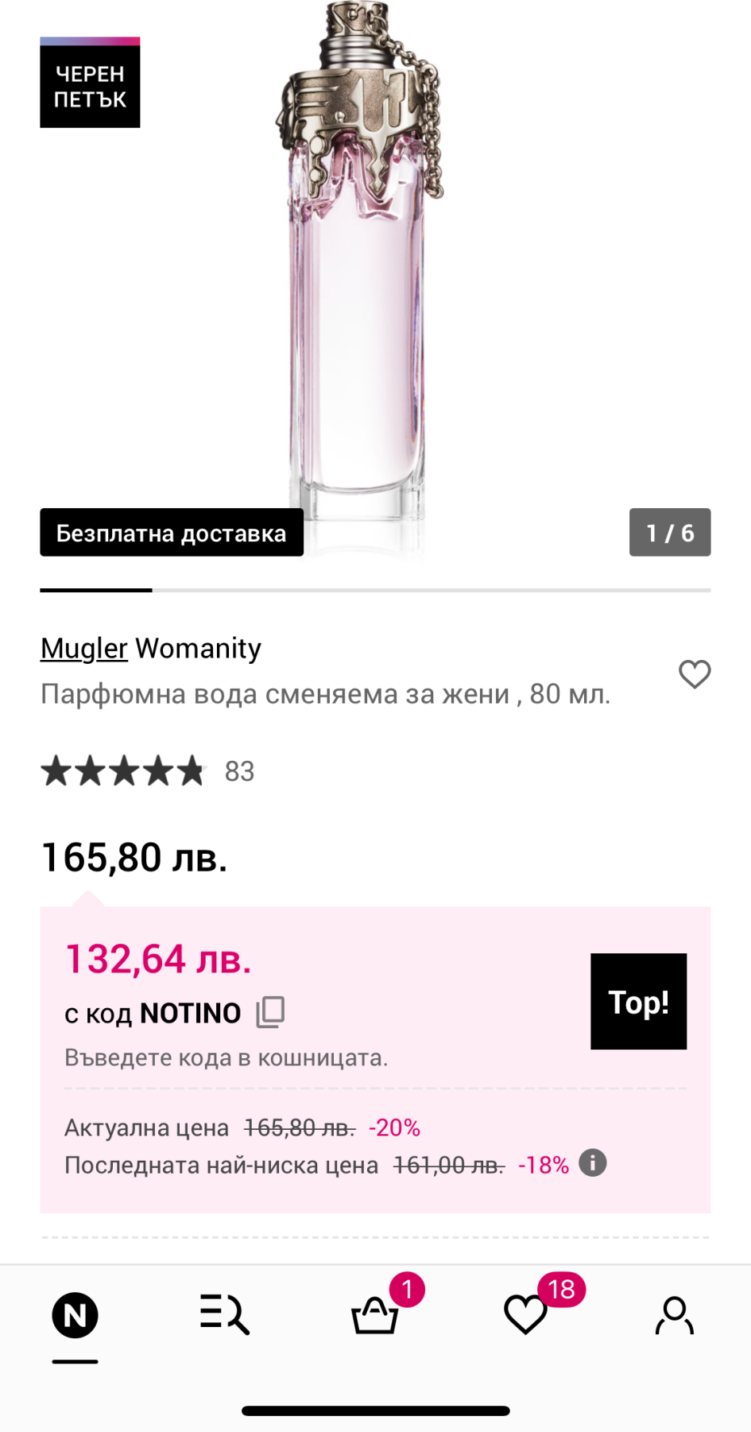Viewport: 751px width, 1432px height.
Task: Open the user account profile
Action: 675,1315
